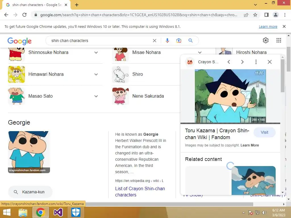291x218 pixels.
Task: Open the Windows Start menu
Action: click(x=7, y=212)
